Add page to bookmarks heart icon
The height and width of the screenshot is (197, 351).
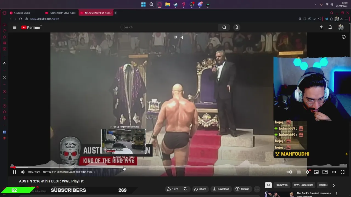coord(319,19)
